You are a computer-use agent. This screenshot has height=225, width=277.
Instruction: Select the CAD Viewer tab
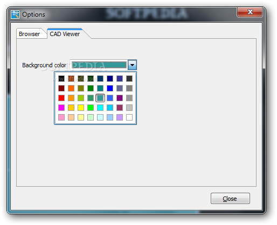coord(65,34)
